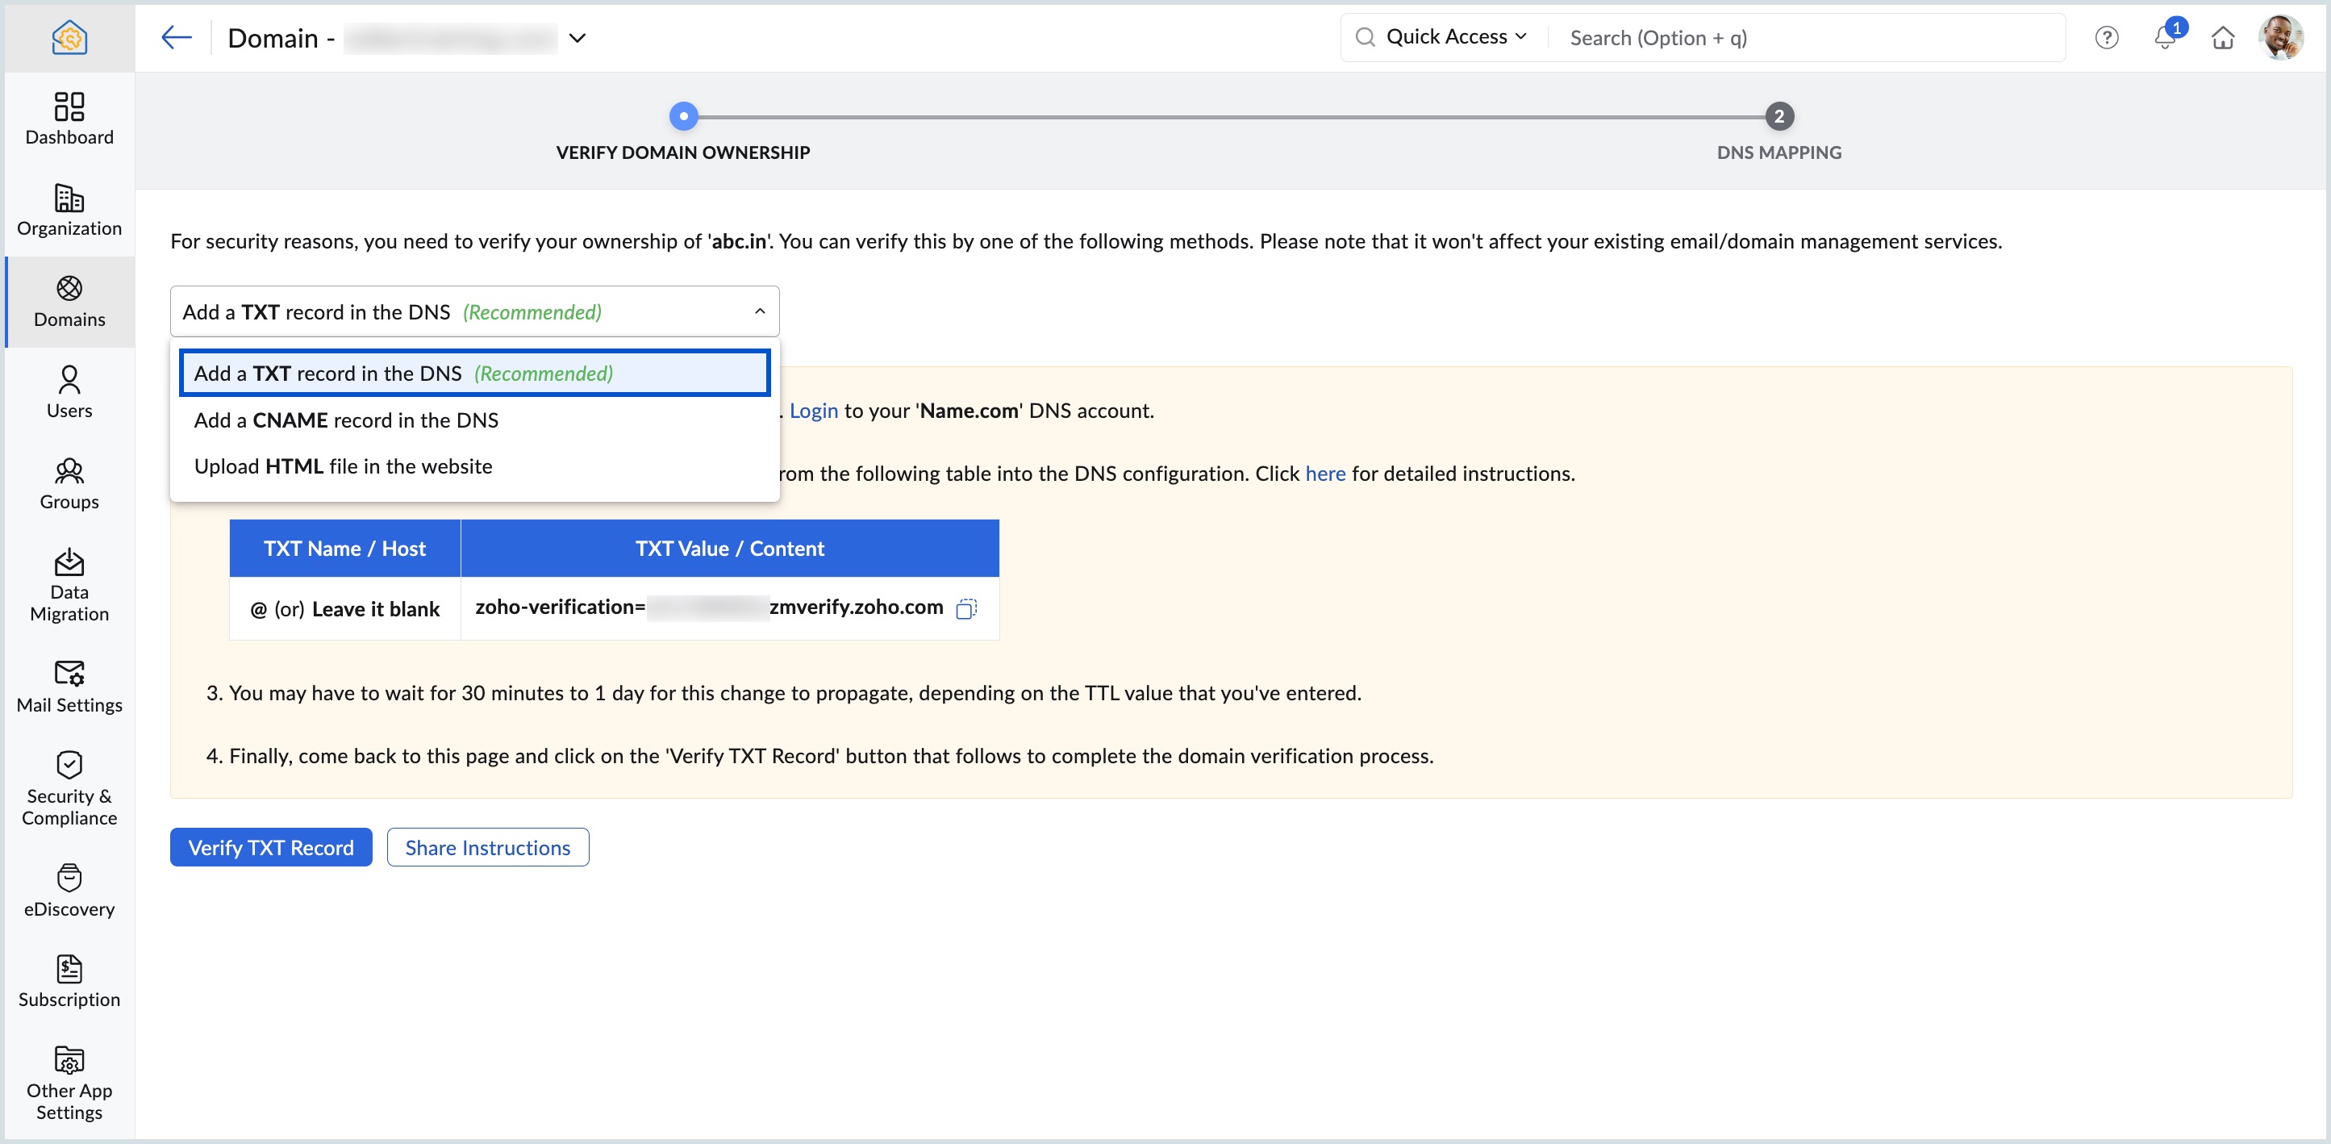
Task: Open Security & Compliance
Action: pyautogui.click(x=69, y=787)
